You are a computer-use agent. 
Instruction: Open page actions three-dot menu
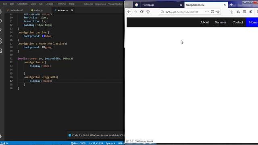tap(207, 12)
